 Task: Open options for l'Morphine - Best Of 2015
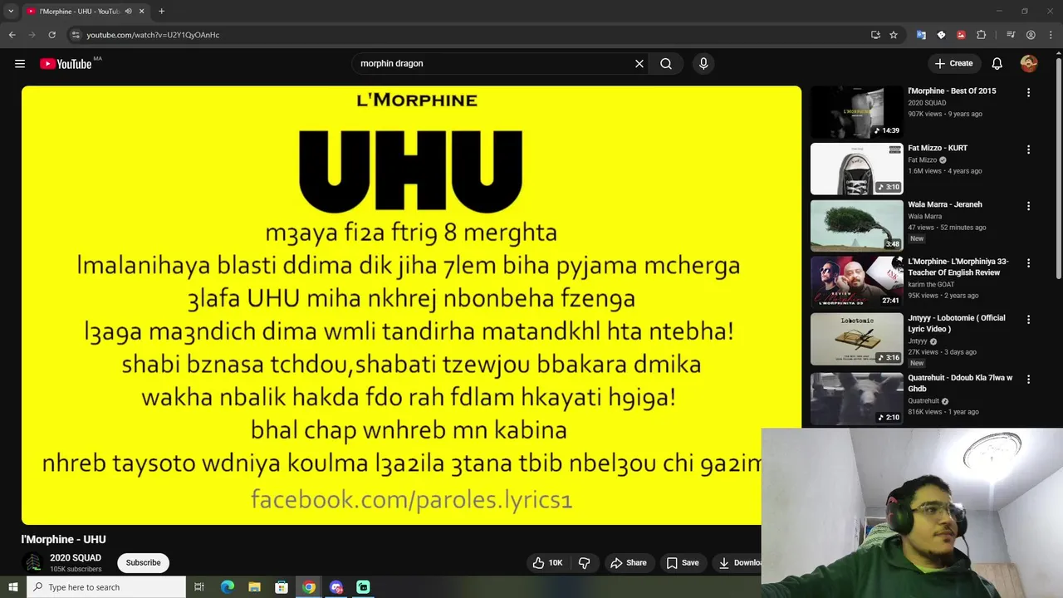click(x=1028, y=93)
